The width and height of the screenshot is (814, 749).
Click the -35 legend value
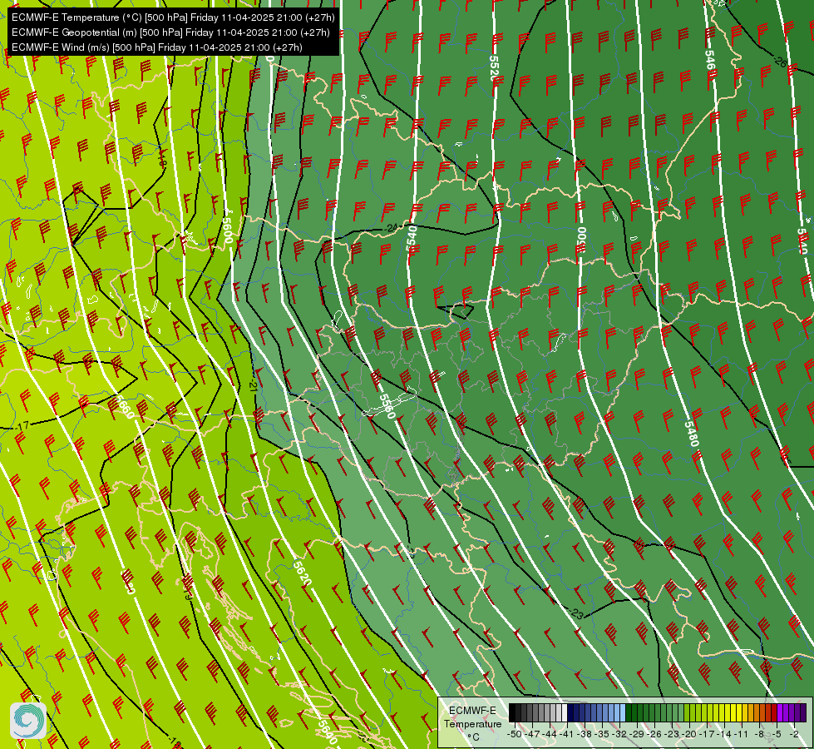[x=602, y=734]
